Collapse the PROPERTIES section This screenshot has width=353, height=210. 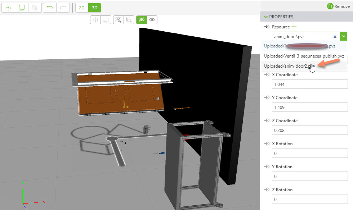pyautogui.click(x=265, y=17)
